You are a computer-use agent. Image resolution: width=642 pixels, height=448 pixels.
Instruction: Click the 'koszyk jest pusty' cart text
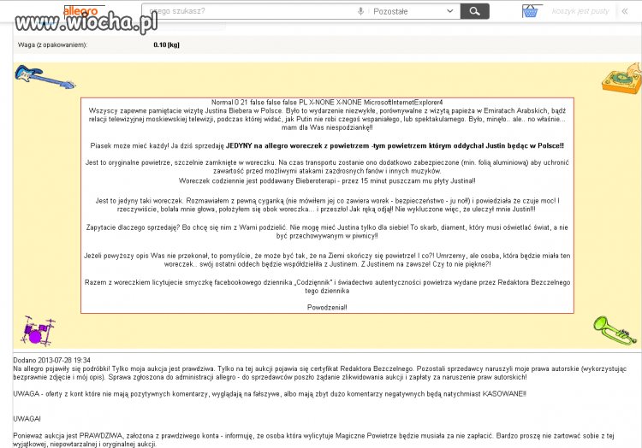(x=580, y=11)
